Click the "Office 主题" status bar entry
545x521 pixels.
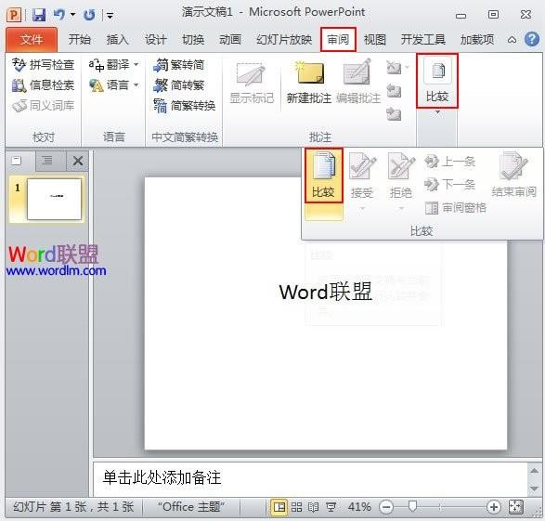[191, 506]
